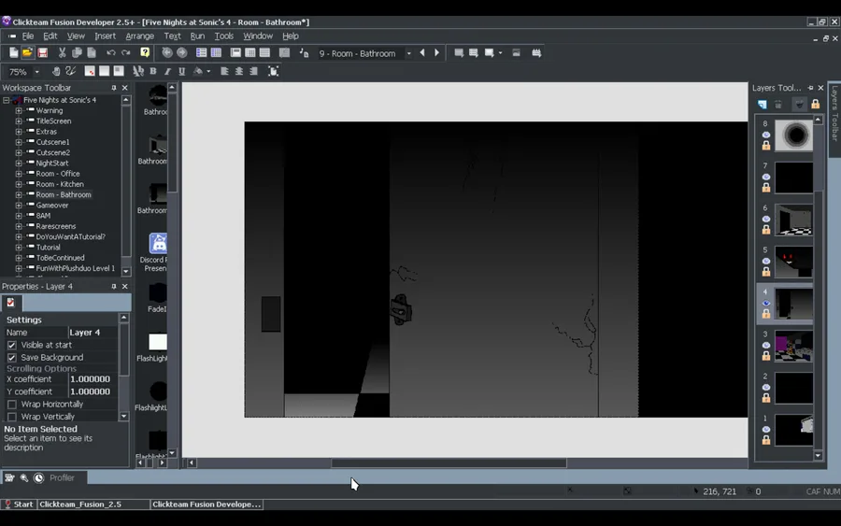Image resolution: width=841 pixels, height=526 pixels.
Task: Expand the Warning frame node
Action: click(x=19, y=110)
